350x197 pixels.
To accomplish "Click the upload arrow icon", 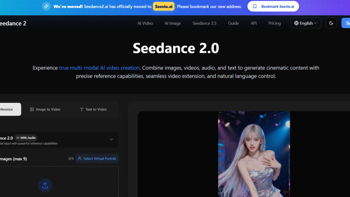I will tap(45, 185).
